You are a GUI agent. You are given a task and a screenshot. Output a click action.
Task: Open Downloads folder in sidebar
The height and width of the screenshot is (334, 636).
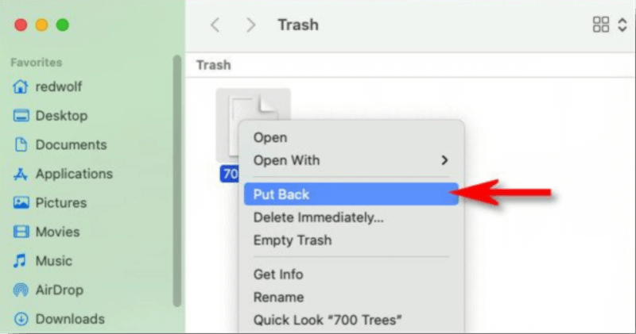(69, 319)
